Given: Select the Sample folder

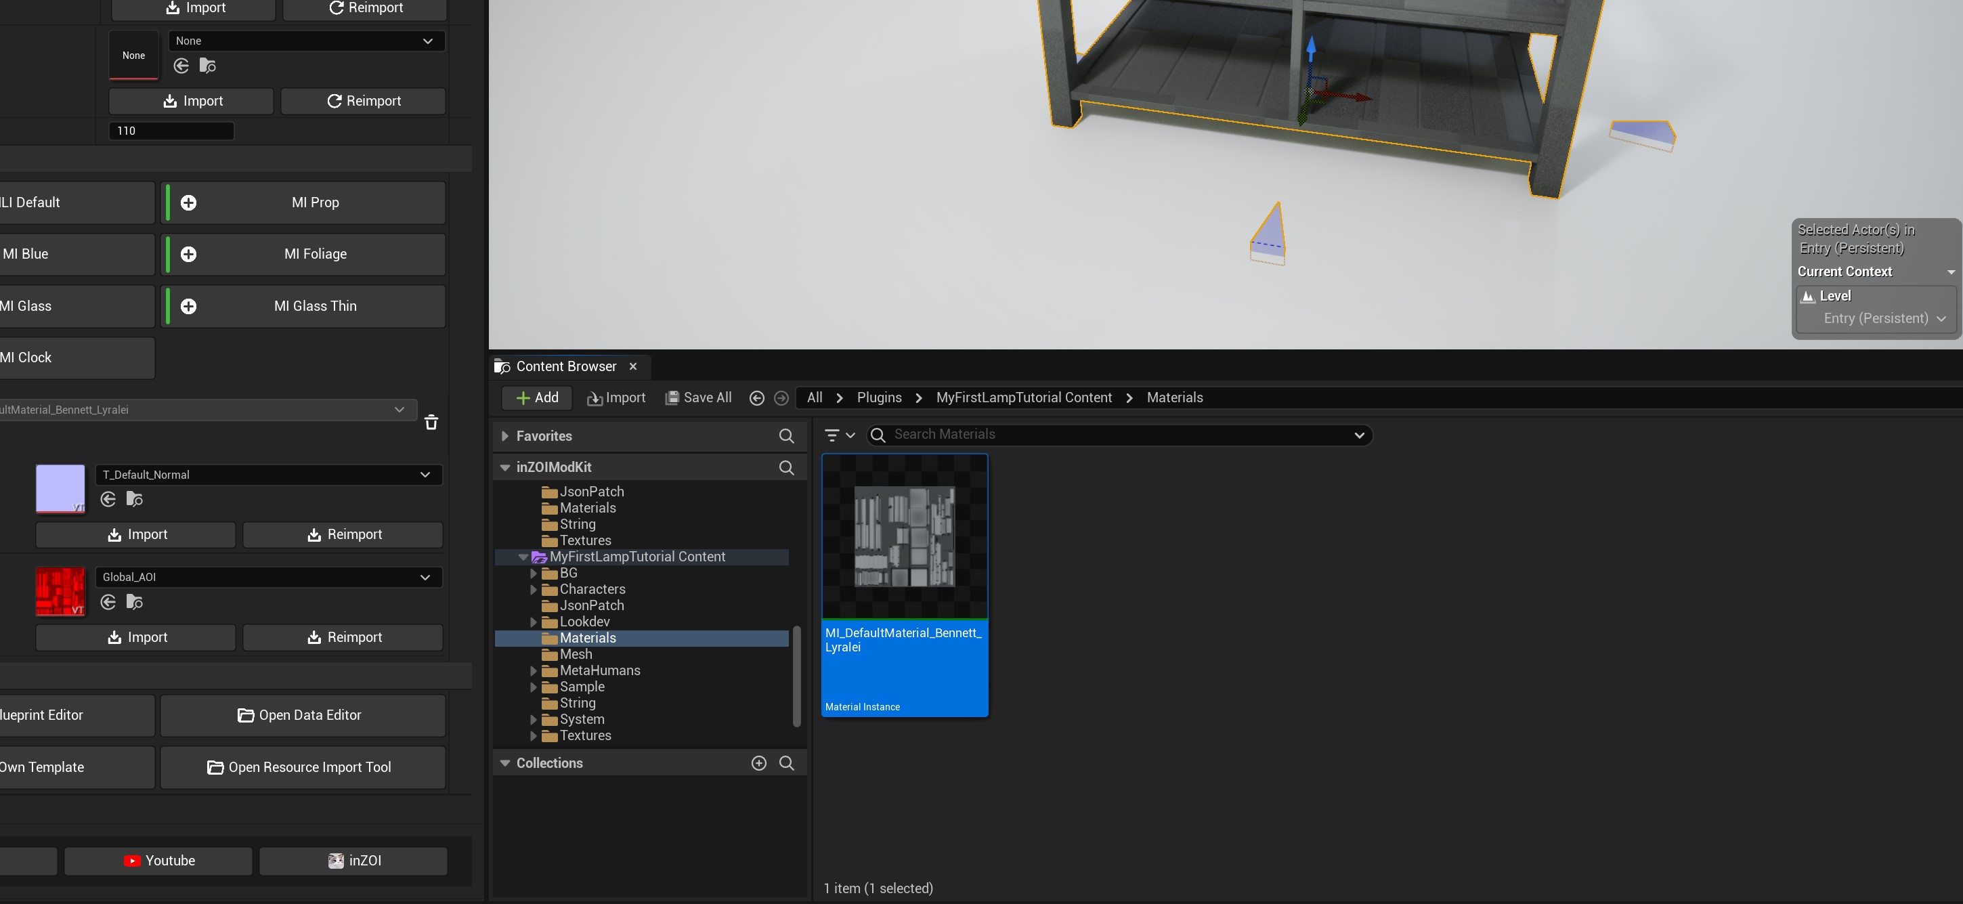Looking at the screenshot, I should coord(582,687).
